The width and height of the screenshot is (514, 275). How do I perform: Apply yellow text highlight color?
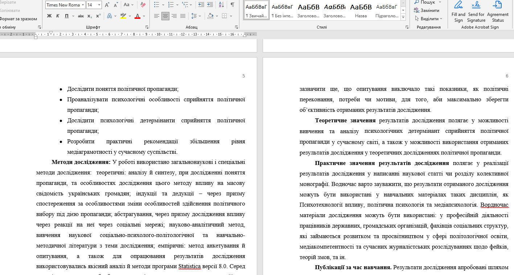[123, 16]
